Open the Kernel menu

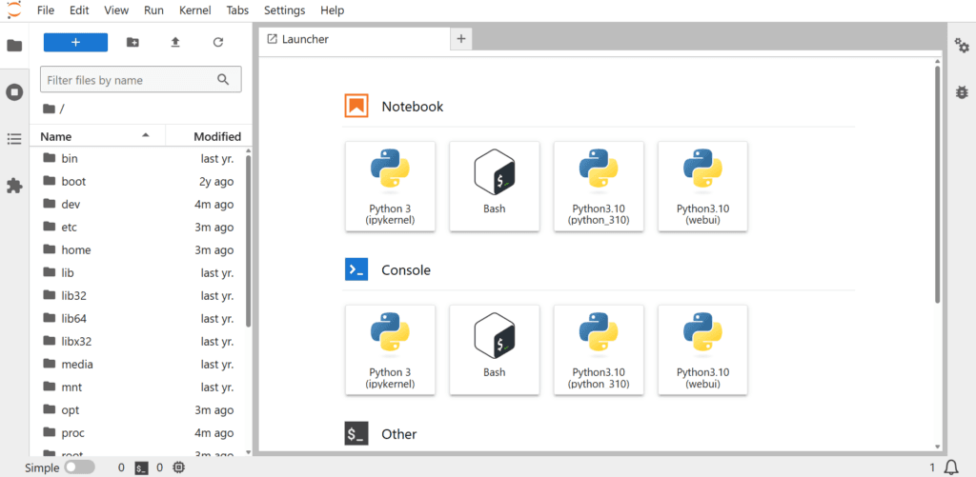pyautogui.click(x=194, y=10)
